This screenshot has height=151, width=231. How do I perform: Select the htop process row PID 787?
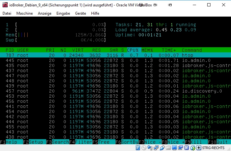click(116, 55)
